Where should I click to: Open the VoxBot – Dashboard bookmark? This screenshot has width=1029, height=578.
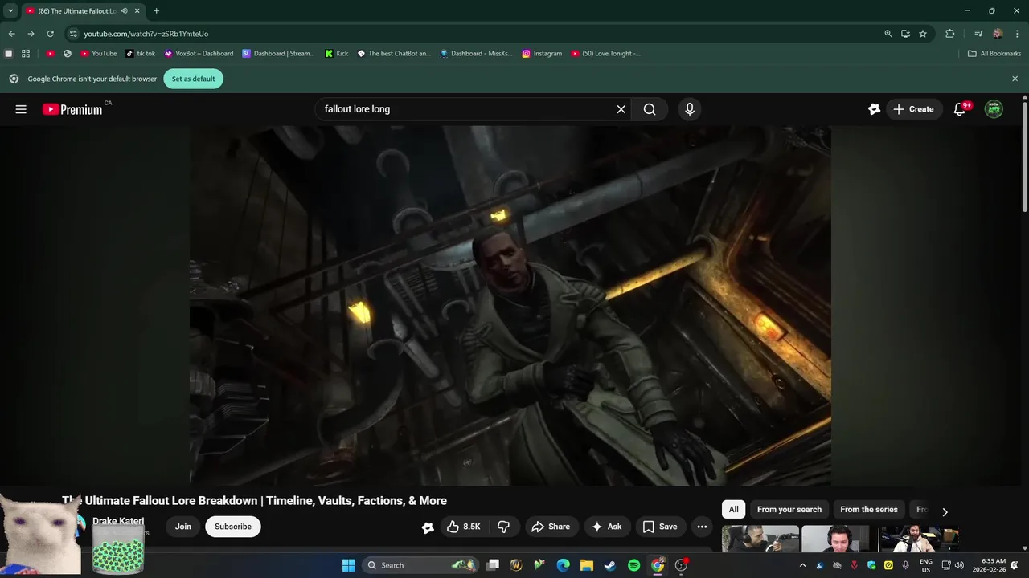(199, 54)
